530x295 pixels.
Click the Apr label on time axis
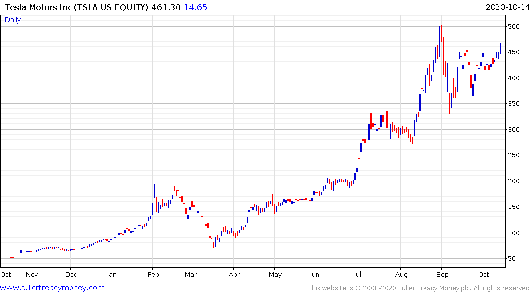(234, 274)
